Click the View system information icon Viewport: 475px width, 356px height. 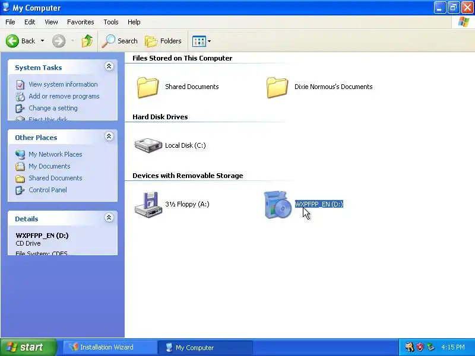[20, 84]
